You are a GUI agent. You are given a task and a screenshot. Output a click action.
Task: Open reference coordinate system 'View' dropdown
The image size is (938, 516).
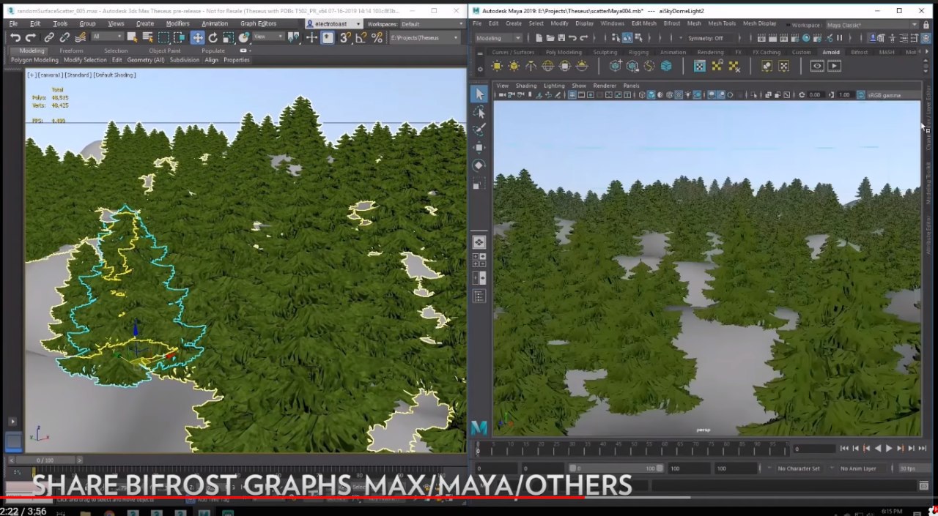pyautogui.click(x=267, y=37)
